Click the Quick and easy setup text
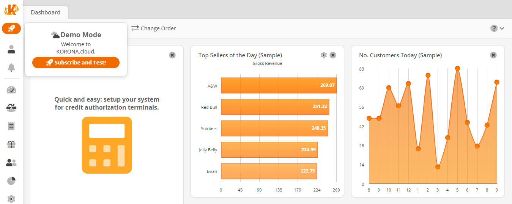The height and width of the screenshot is (204, 512). (x=107, y=104)
